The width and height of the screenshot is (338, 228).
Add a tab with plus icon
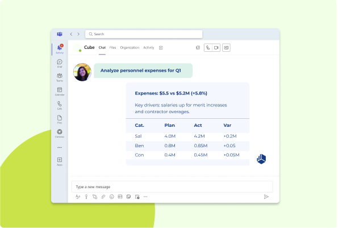(x=161, y=48)
